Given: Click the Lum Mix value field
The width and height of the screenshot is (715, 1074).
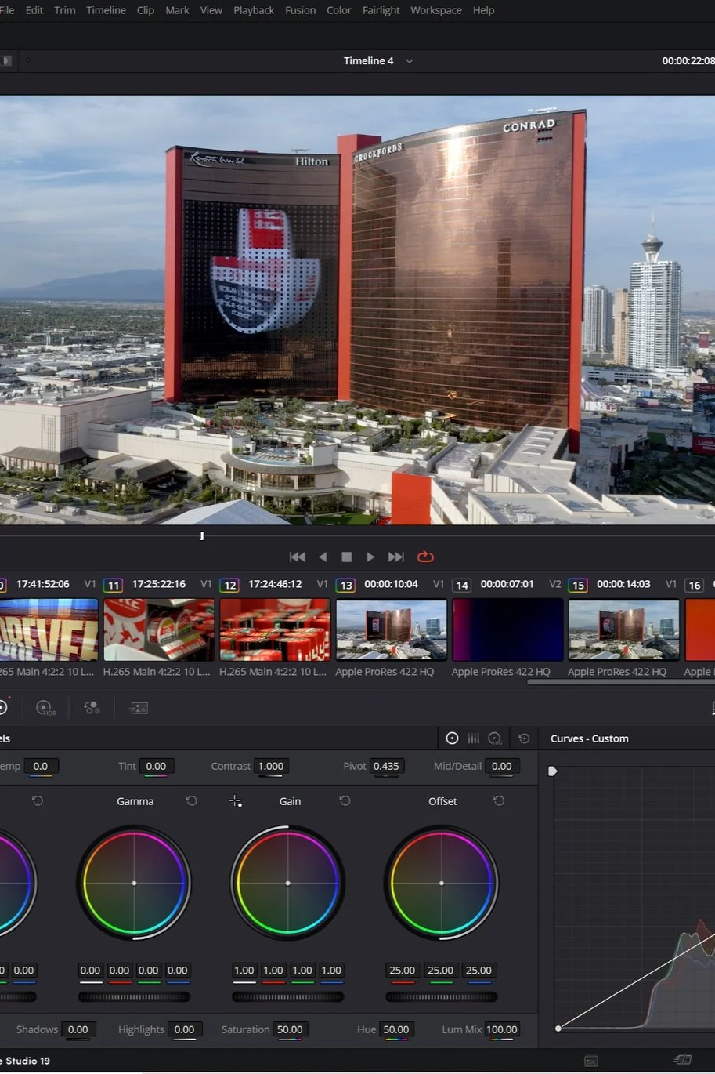Looking at the screenshot, I should [x=502, y=1029].
